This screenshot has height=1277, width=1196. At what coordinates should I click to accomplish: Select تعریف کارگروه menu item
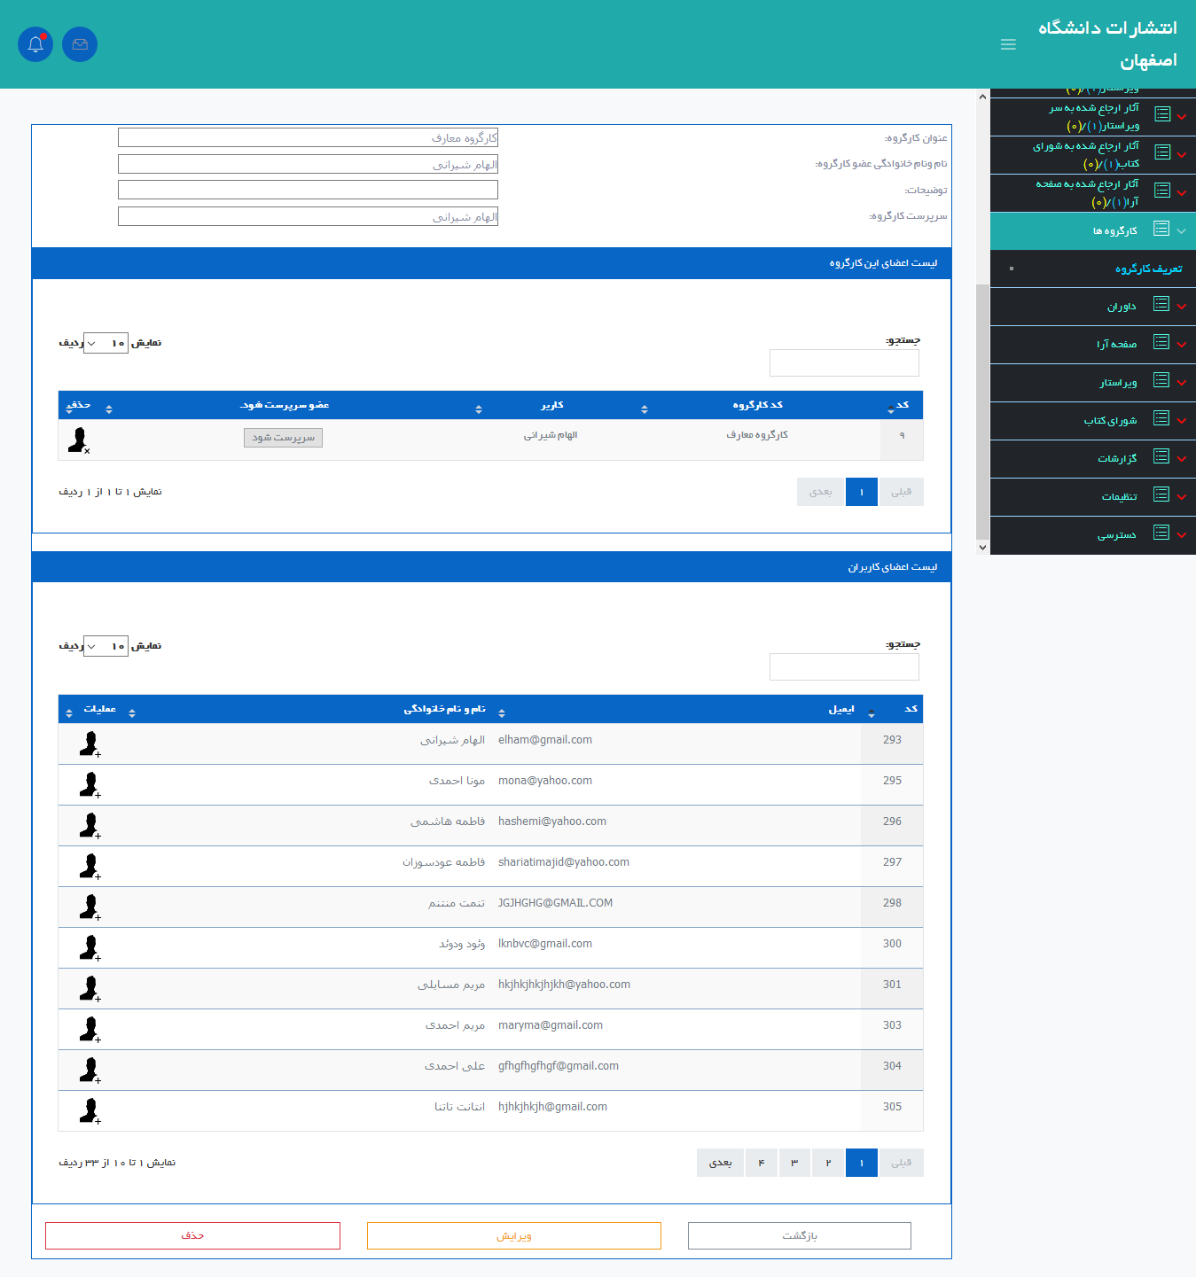1148,269
